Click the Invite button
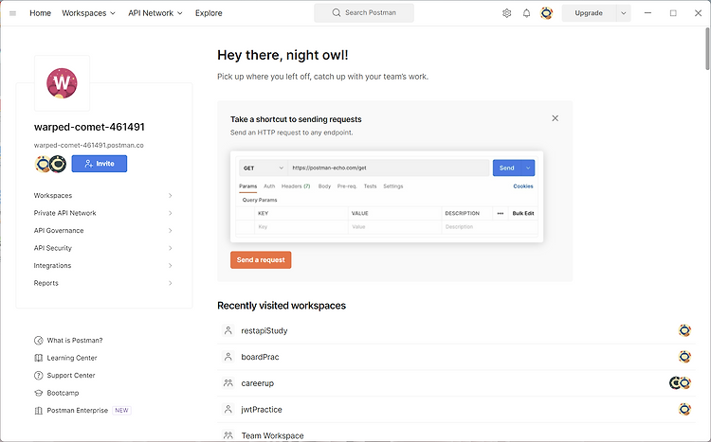Image resolution: width=711 pixels, height=442 pixels. pos(100,164)
